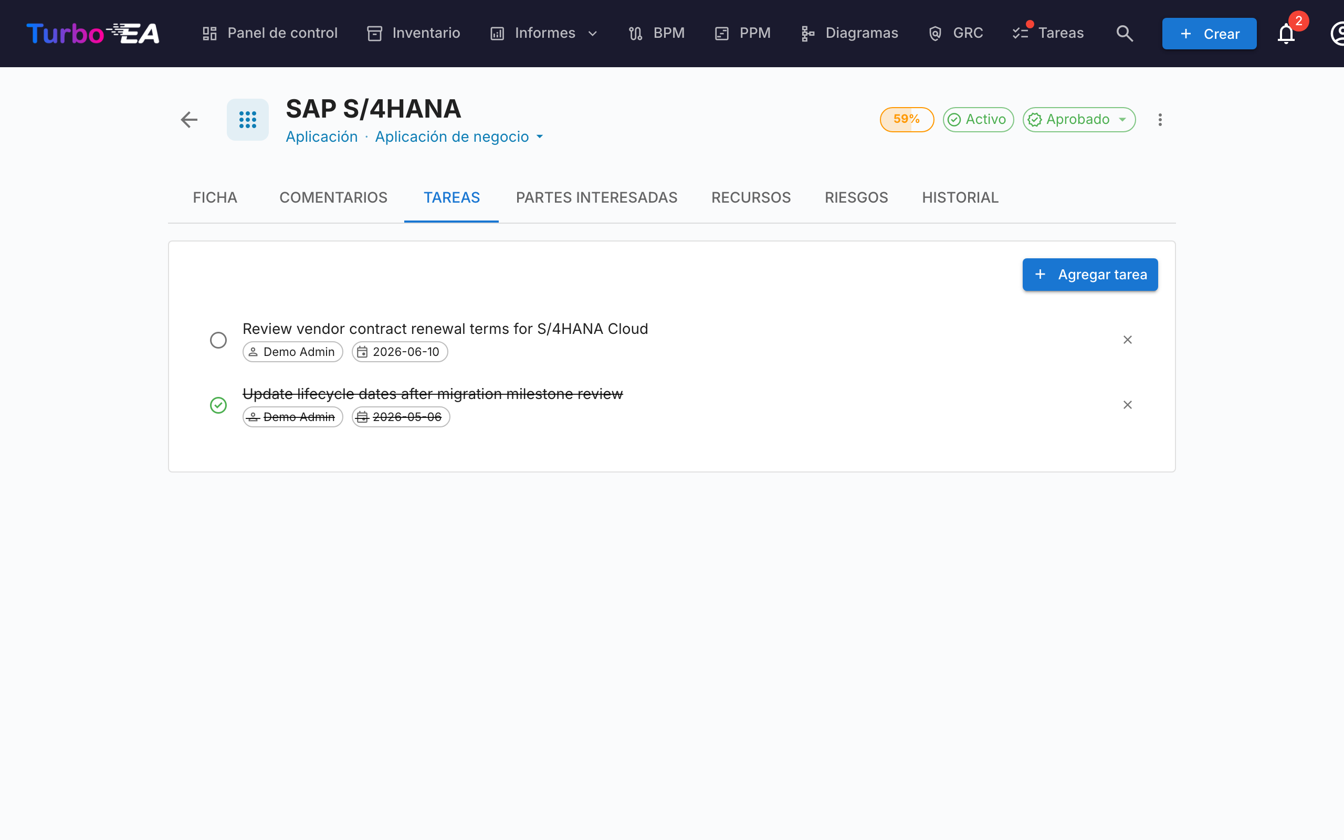1344x840 pixels.
Task: Click the 2026-05-06 due date chip
Action: click(x=401, y=417)
